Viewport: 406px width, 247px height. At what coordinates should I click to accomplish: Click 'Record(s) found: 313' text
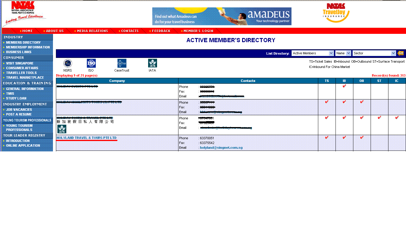(x=388, y=75)
